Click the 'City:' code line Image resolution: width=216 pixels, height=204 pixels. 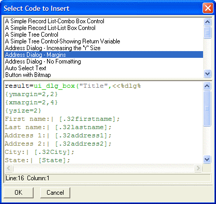click(39, 152)
